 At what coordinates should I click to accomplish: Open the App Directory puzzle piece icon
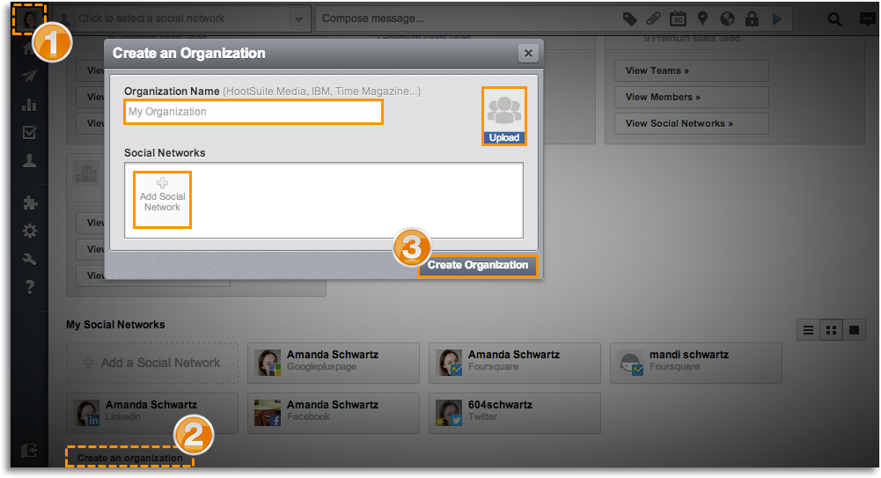pos(30,202)
